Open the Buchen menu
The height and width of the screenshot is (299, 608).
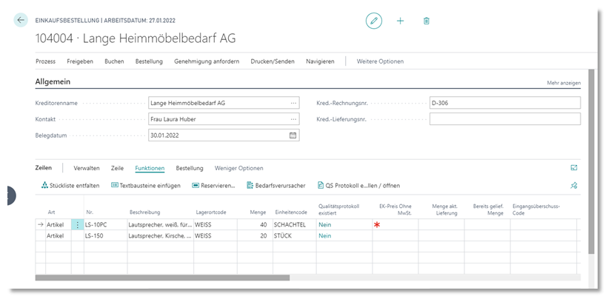[114, 61]
